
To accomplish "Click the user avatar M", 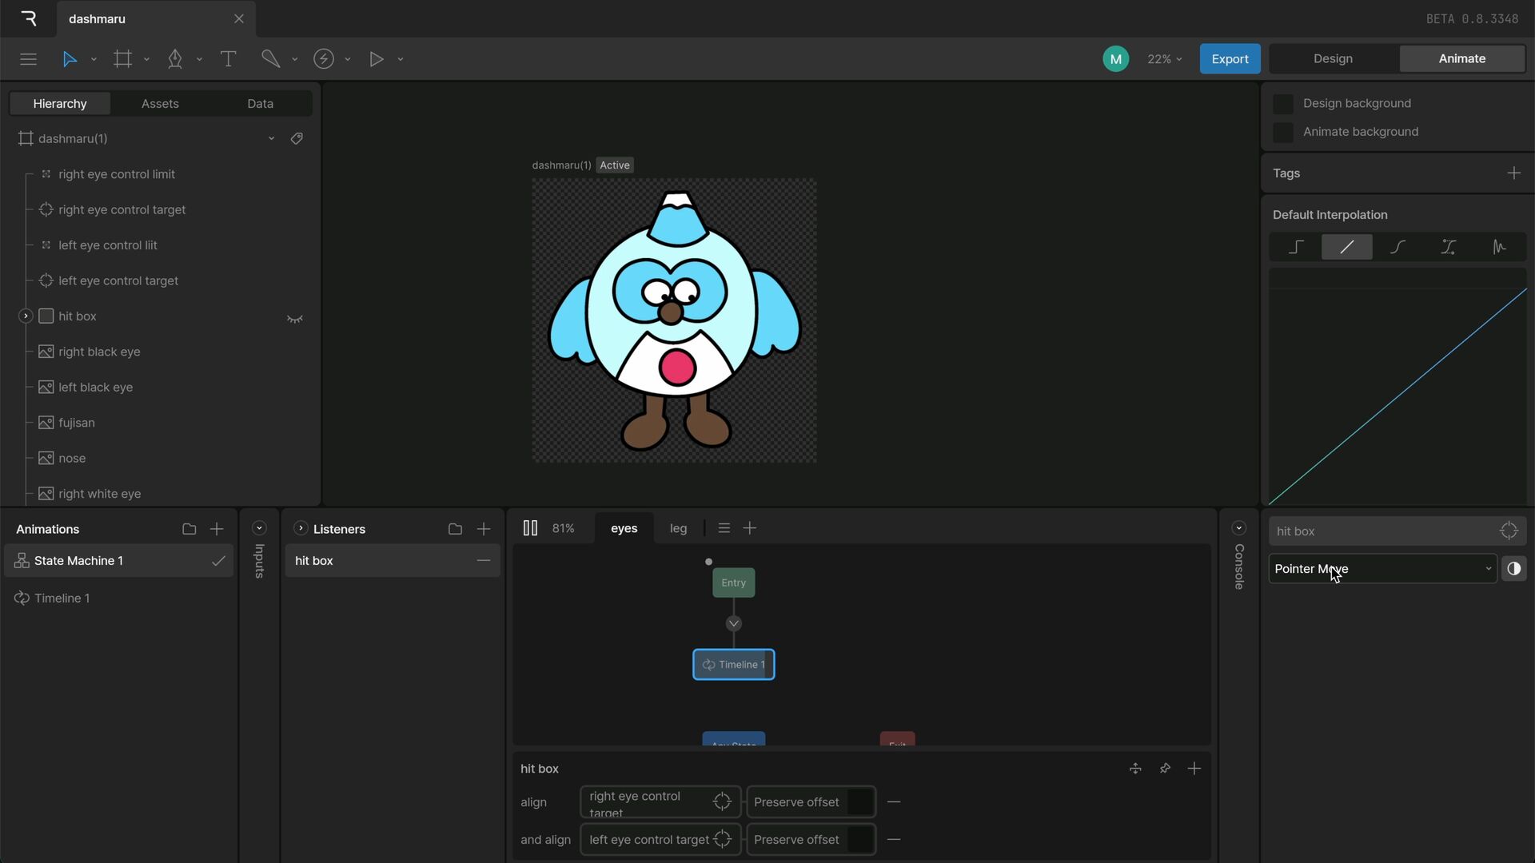I will (1115, 59).
